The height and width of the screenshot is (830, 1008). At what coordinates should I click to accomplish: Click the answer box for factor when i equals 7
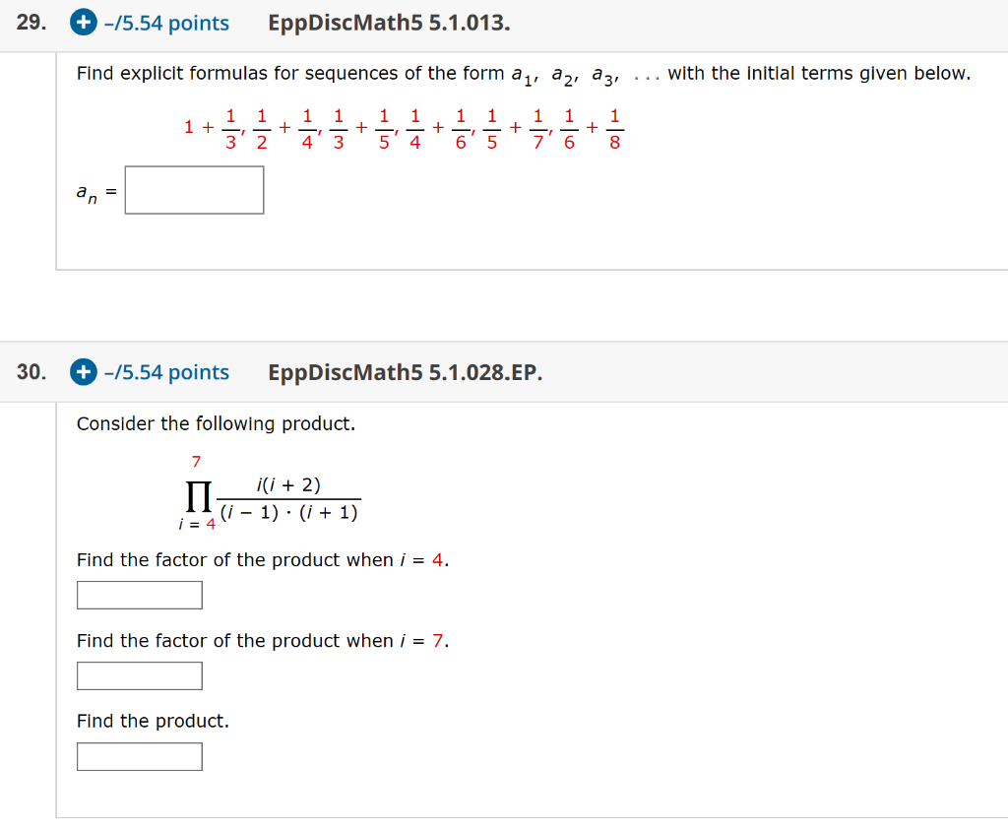(139, 675)
